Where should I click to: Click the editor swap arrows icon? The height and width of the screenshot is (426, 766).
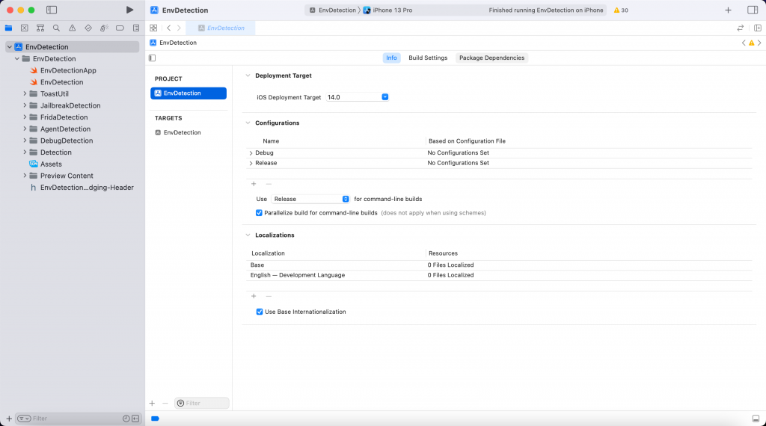point(740,28)
